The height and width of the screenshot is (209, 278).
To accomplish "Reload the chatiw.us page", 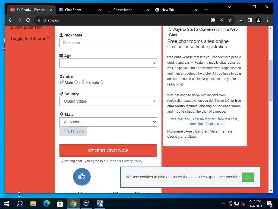I will [28, 20].
